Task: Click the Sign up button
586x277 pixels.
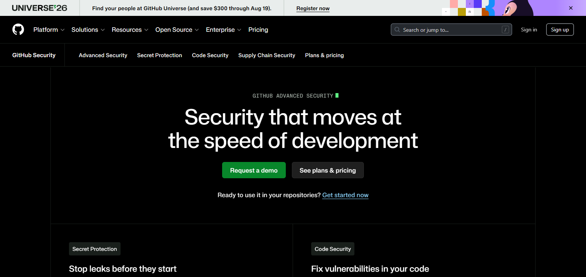Action: click(x=560, y=30)
